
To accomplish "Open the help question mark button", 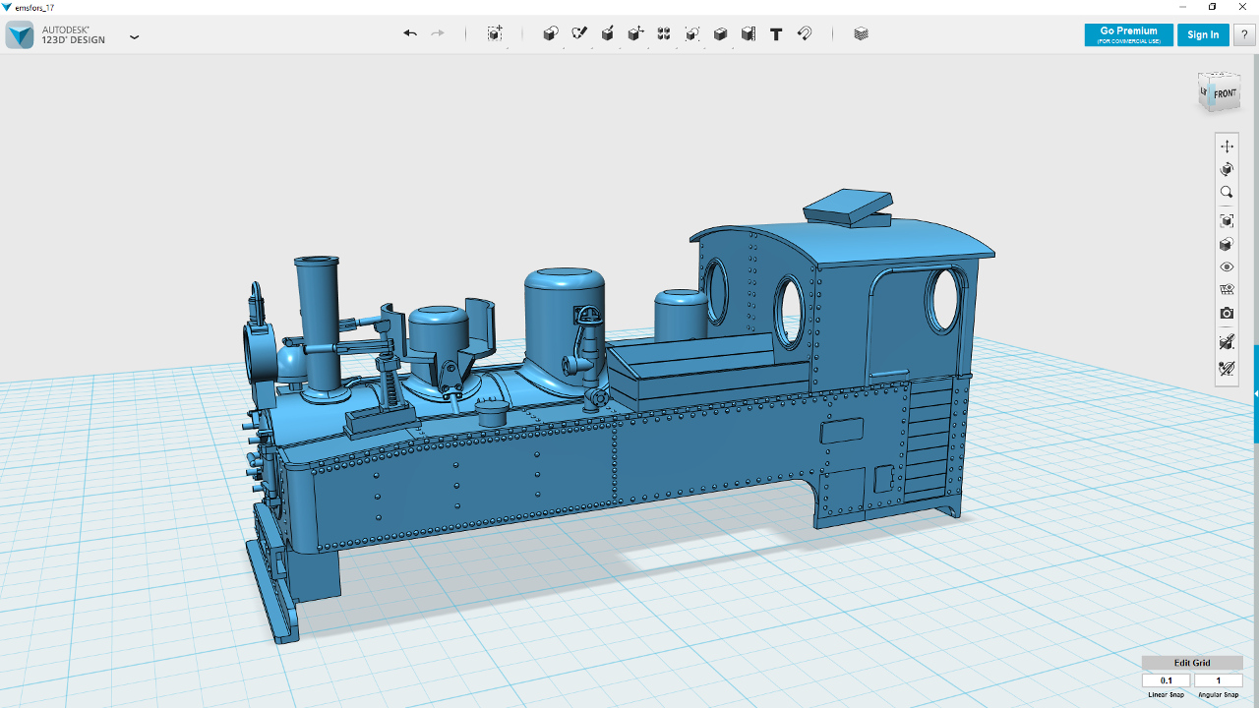I will [1244, 34].
